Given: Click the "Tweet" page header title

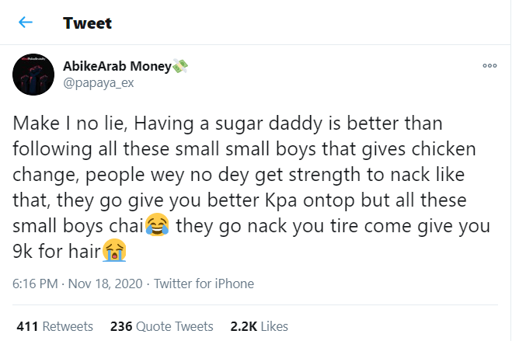Looking at the screenshot, I should pos(87,23).
